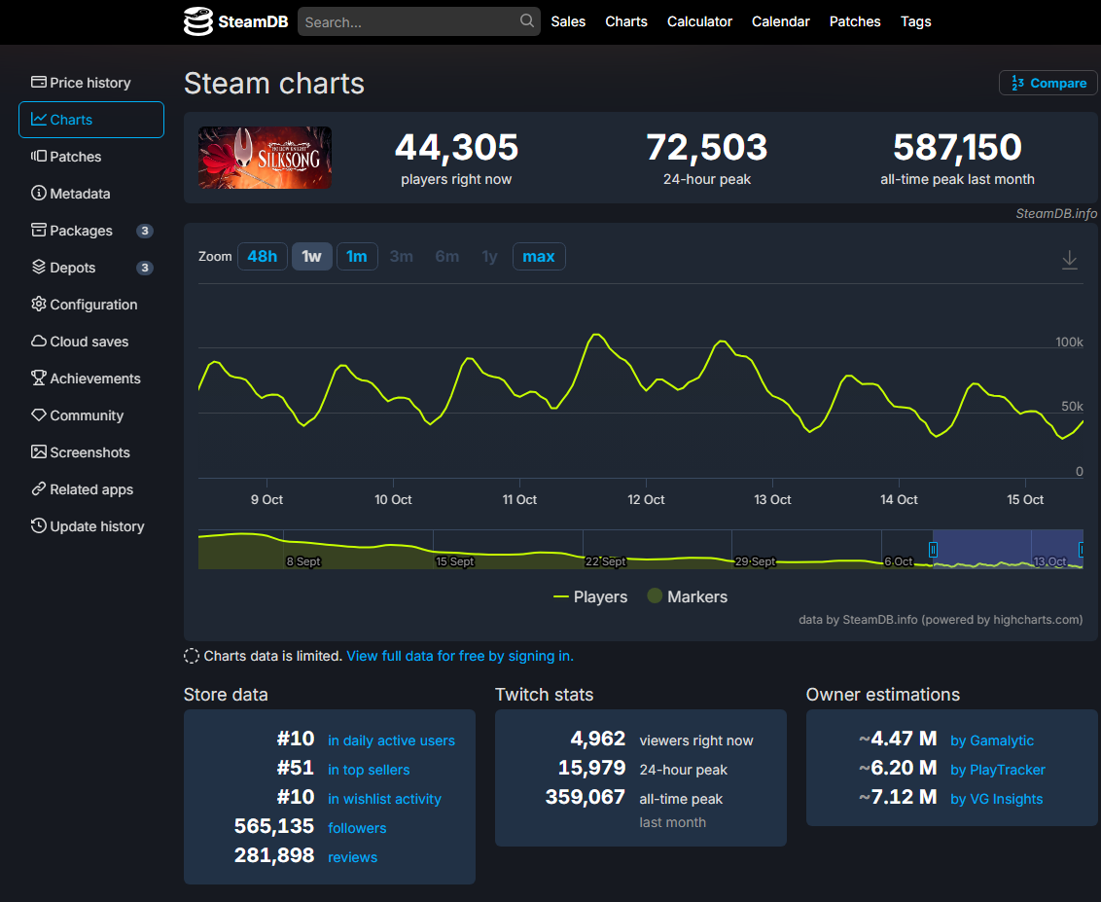Set chart zoom to 6m
The image size is (1101, 902).
point(447,257)
